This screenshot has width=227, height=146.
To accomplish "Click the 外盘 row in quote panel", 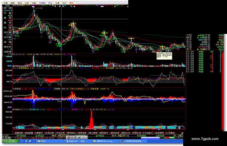I will [x=195, y=47].
